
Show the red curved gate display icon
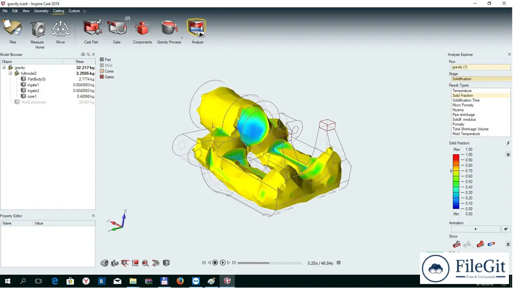pos(480,244)
